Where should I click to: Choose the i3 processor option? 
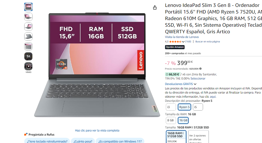tap(171, 107)
